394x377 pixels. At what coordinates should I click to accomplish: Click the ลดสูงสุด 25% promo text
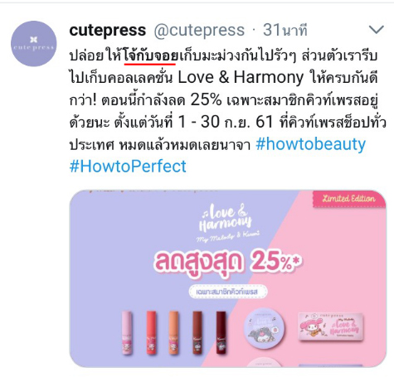(x=227, y=263)
